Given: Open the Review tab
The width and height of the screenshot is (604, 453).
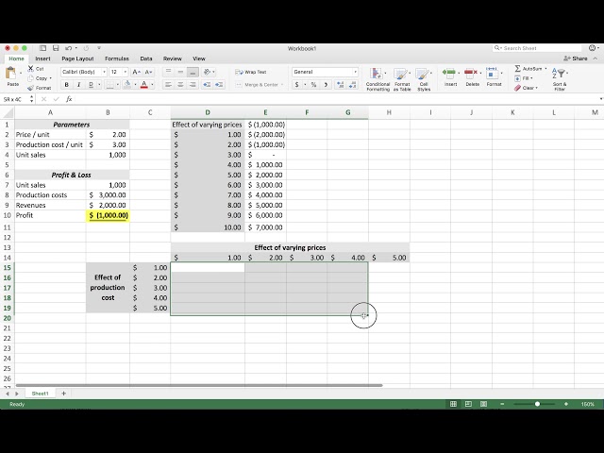Looking at the screenshot, I should coord(172,59).
